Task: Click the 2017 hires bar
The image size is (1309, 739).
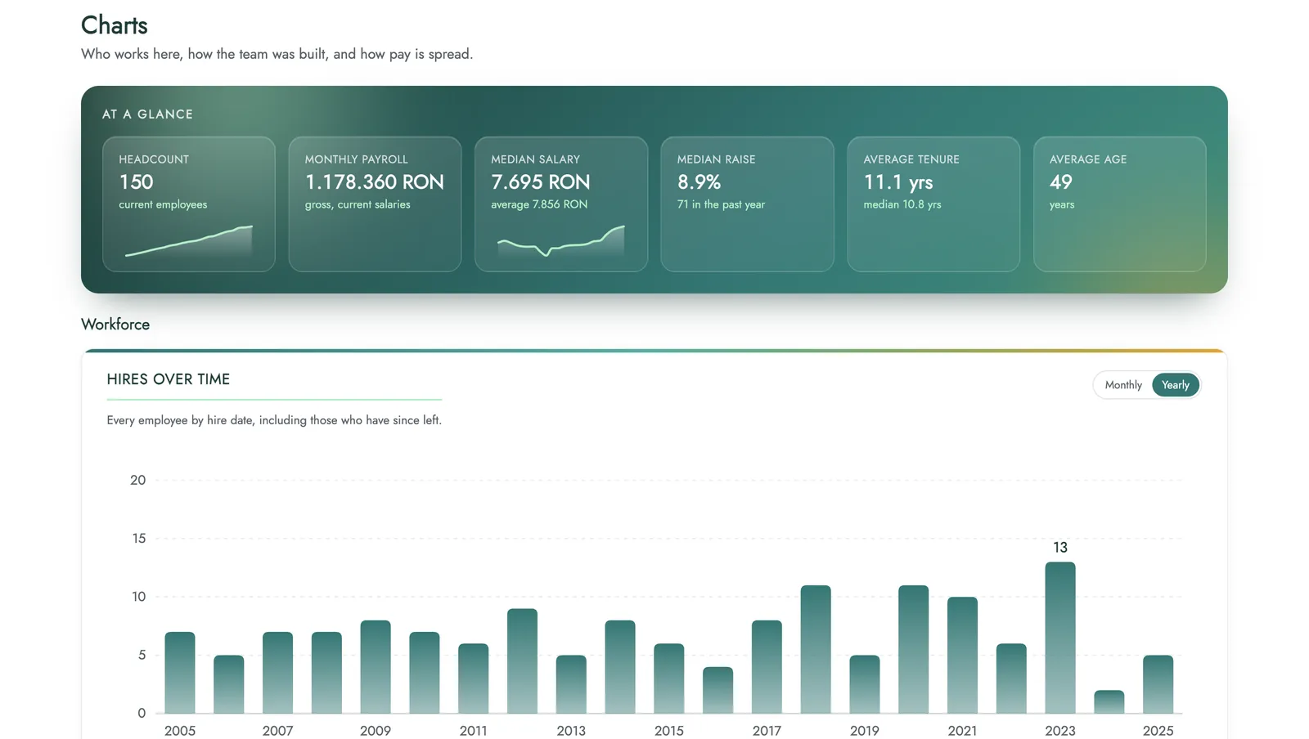Action: point(767,667)
